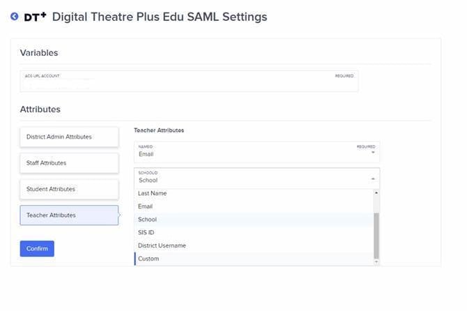
Task: Click the dropdown list scrollbar's up arrow
Action: (376, 192)
